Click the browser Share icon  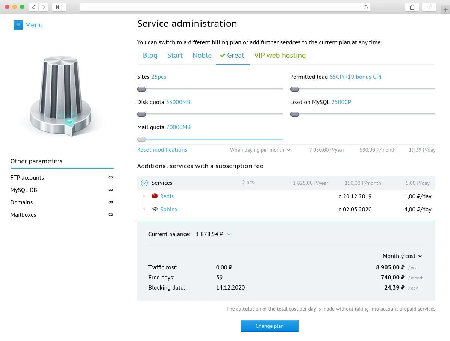click(412, 7)
